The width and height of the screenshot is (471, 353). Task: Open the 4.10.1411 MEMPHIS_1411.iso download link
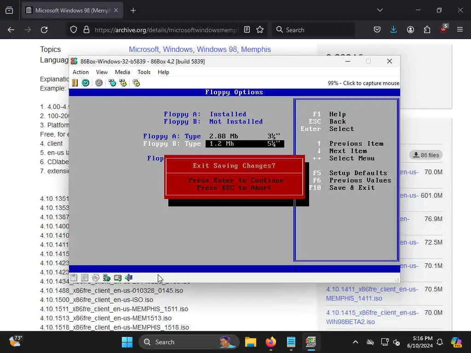click(x=372, y=294)
